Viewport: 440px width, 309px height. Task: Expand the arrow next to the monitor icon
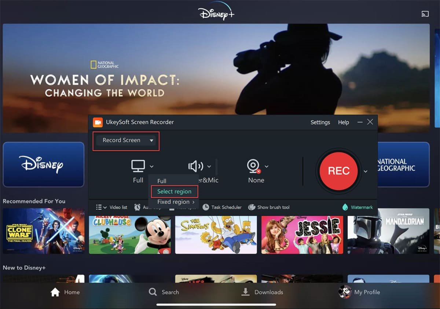point(151,166)
